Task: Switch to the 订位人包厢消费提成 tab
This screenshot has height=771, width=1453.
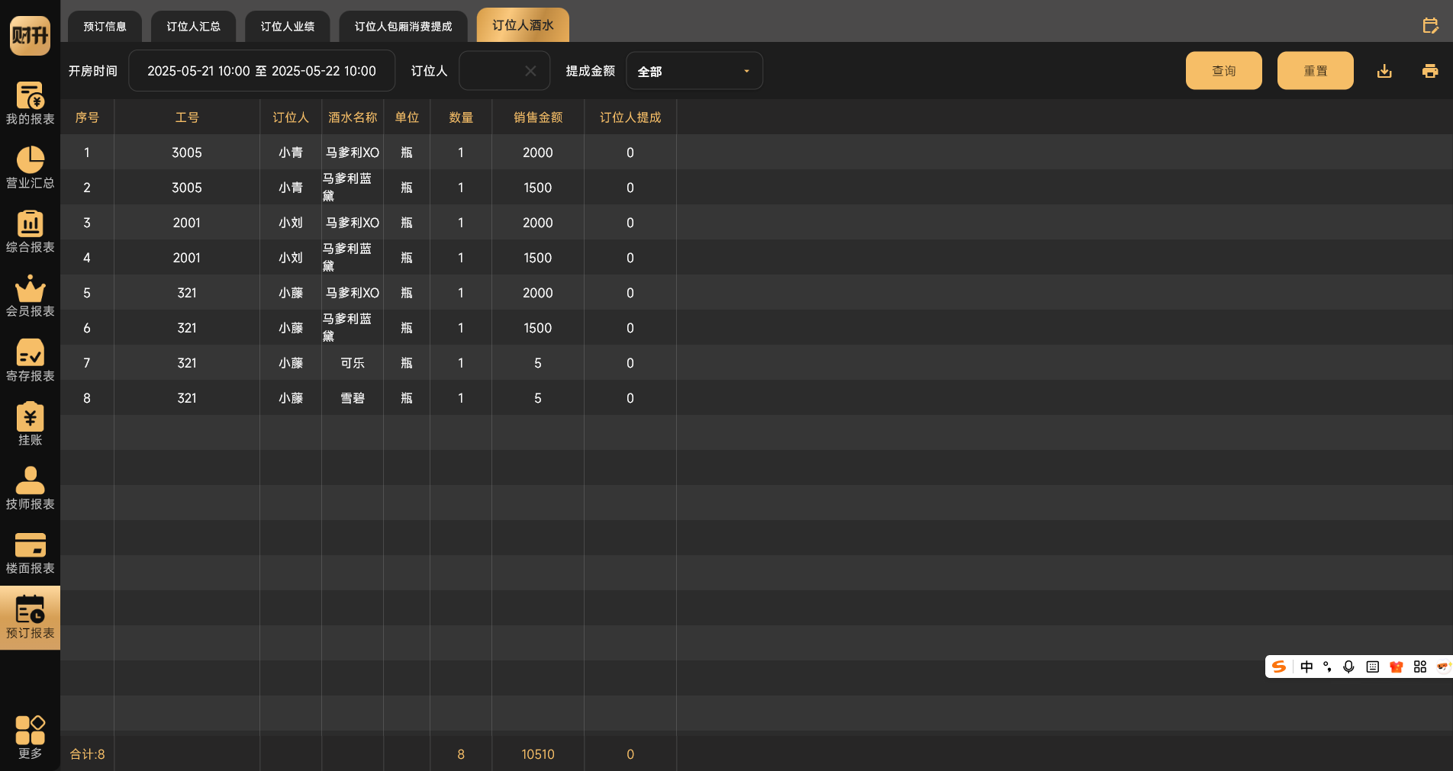Action: 404,26
